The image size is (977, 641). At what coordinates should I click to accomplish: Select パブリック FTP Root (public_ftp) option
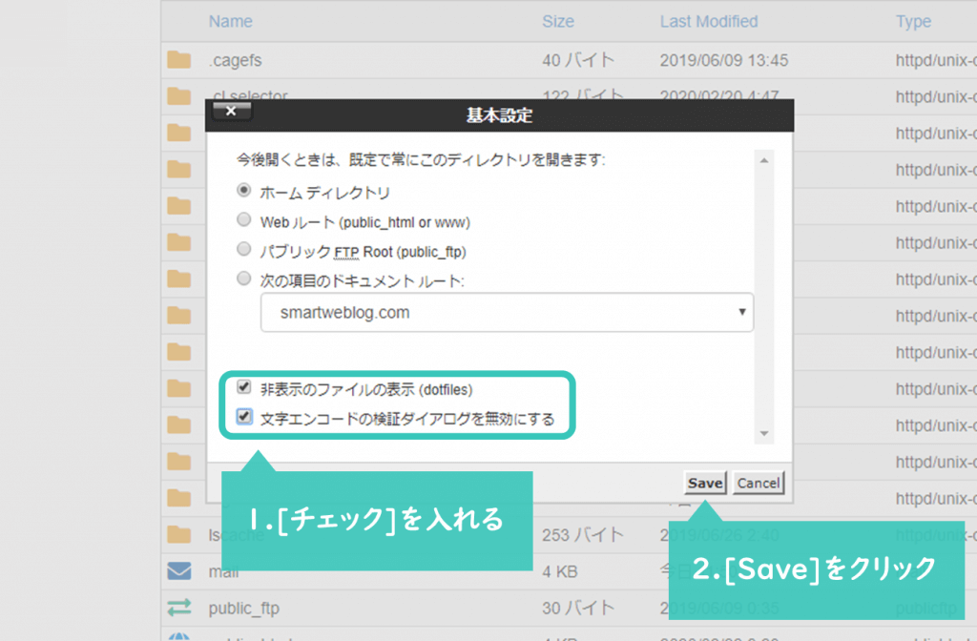pyautogui.click(x=243, y=249)
